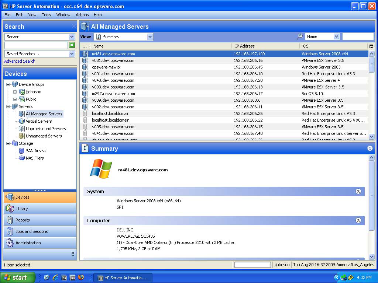
Task: Open the File menu
Action: click(x=7, y=15)
